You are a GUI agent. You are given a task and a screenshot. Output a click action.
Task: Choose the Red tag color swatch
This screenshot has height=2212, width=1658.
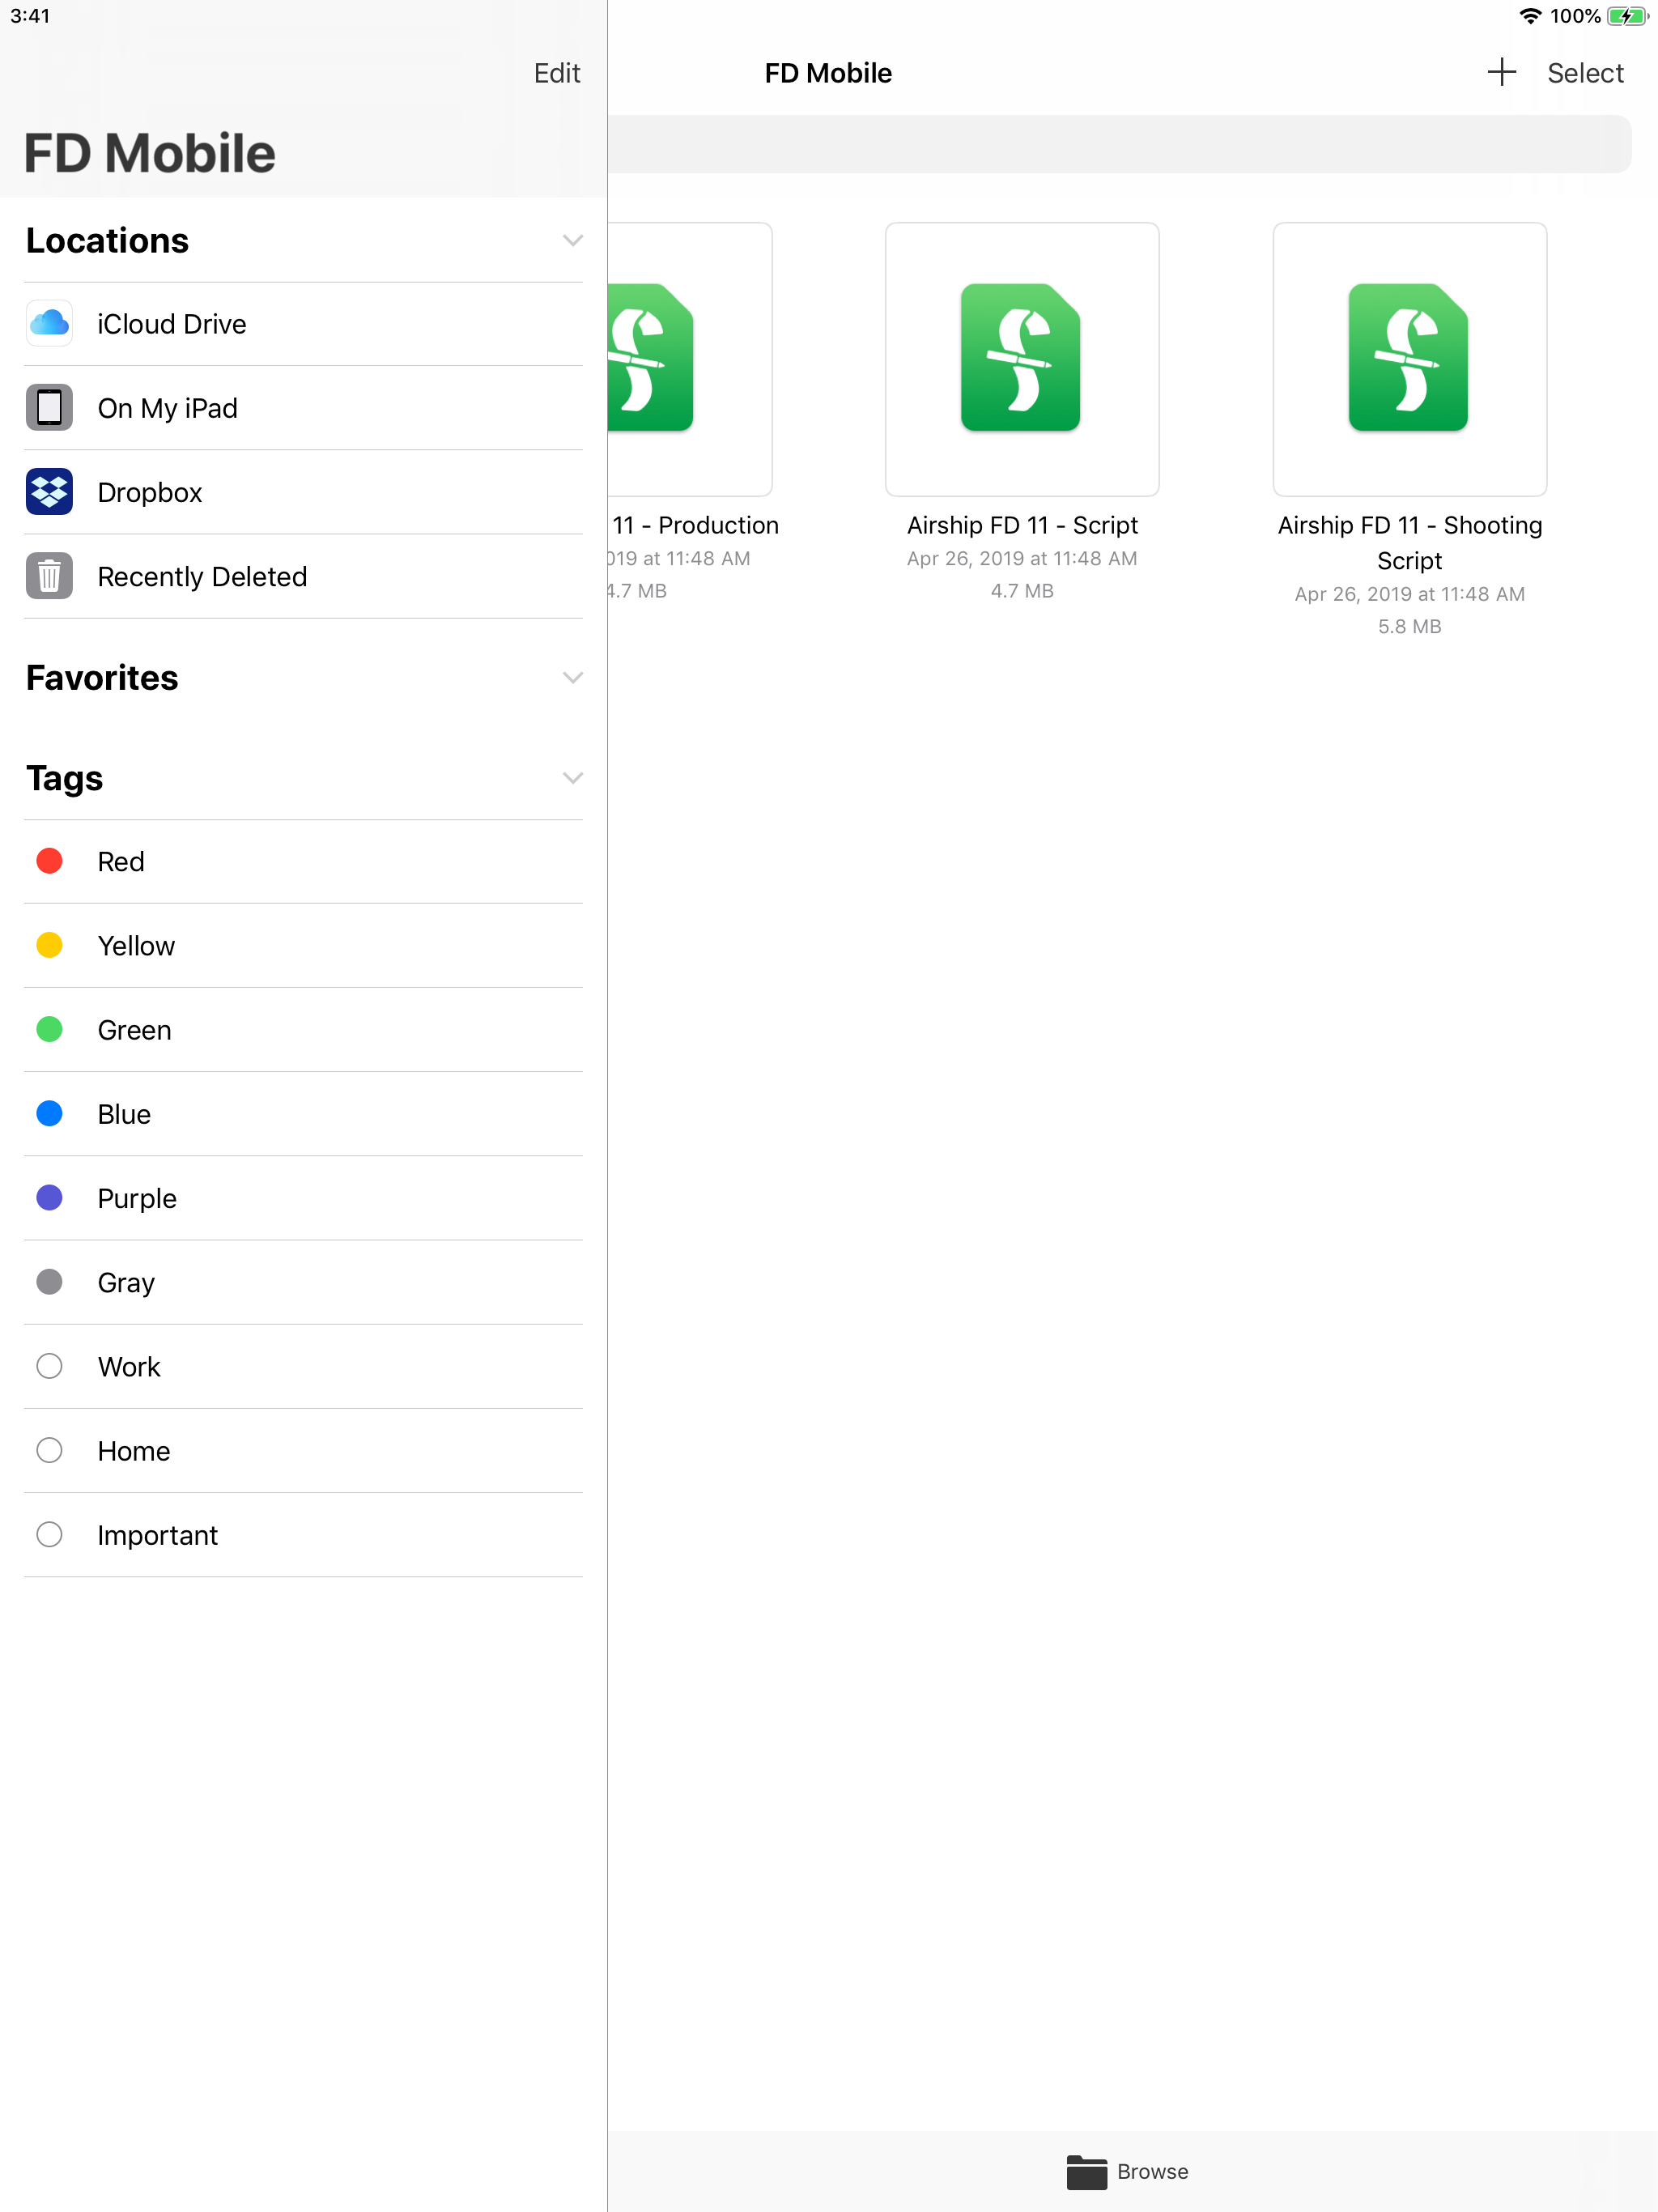pyautogui.click(x=49, y=861)
